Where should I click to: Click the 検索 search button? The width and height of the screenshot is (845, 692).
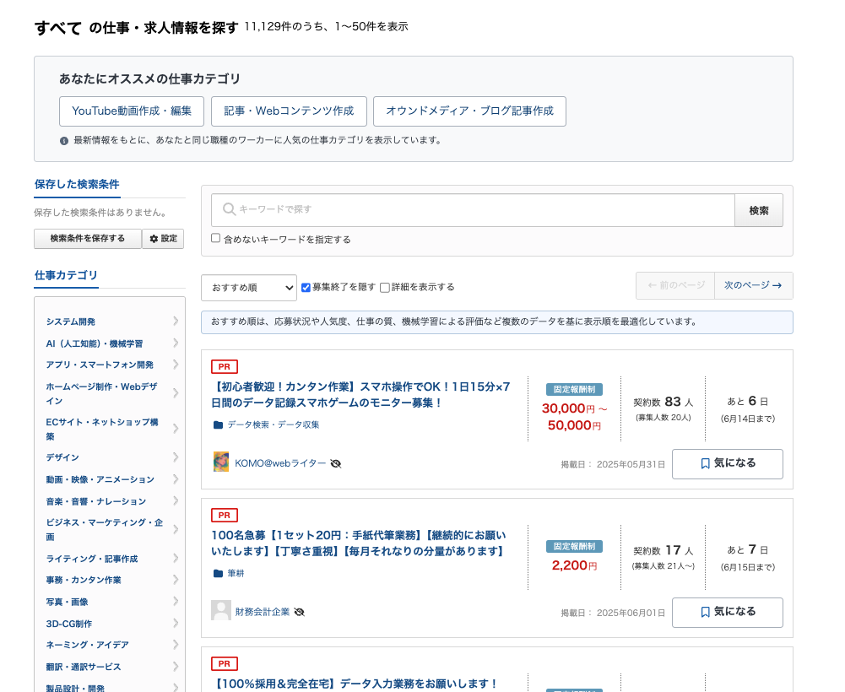(x=759, y=210)
